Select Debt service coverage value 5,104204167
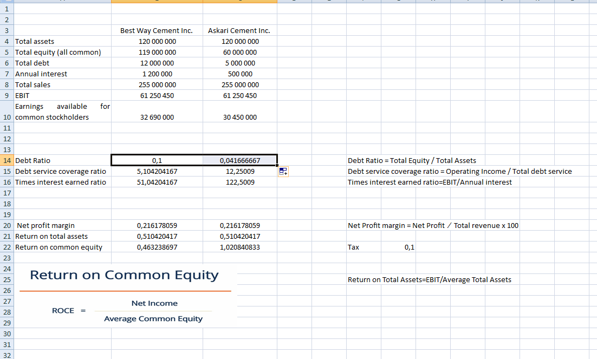The image size is (597, 359). (157, 171)
